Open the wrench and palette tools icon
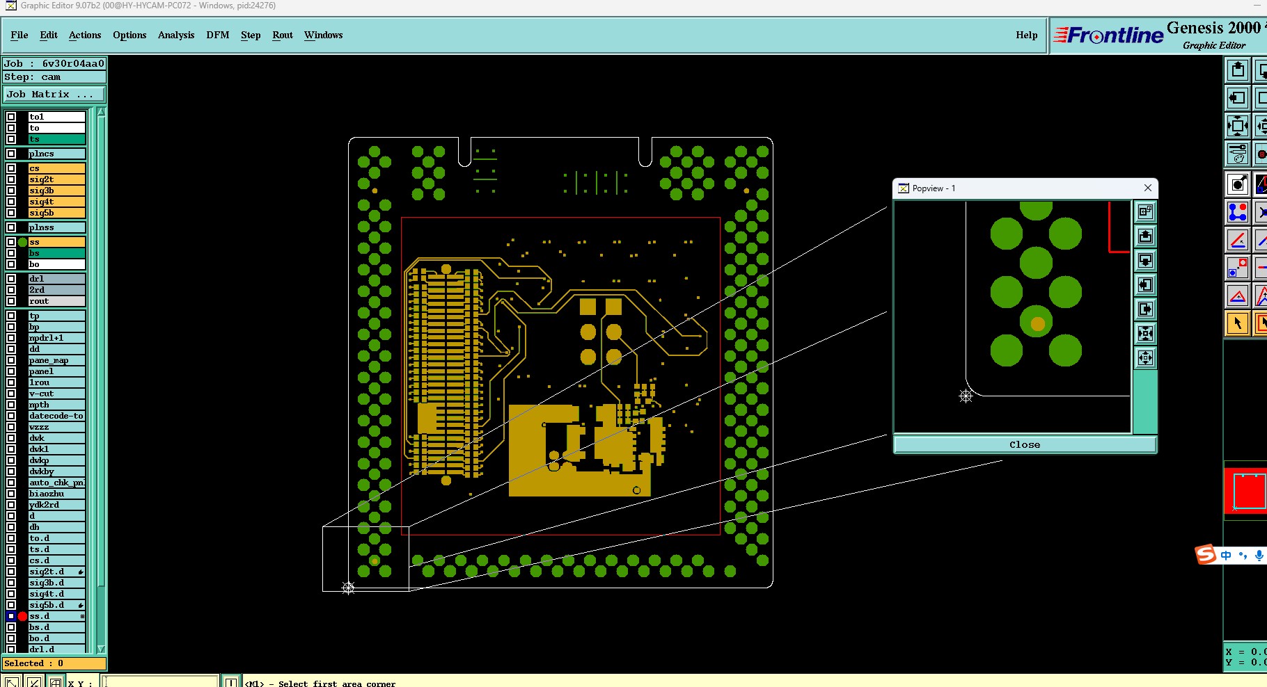Viewport: 1267px width, 687px height. [1237, 154]
